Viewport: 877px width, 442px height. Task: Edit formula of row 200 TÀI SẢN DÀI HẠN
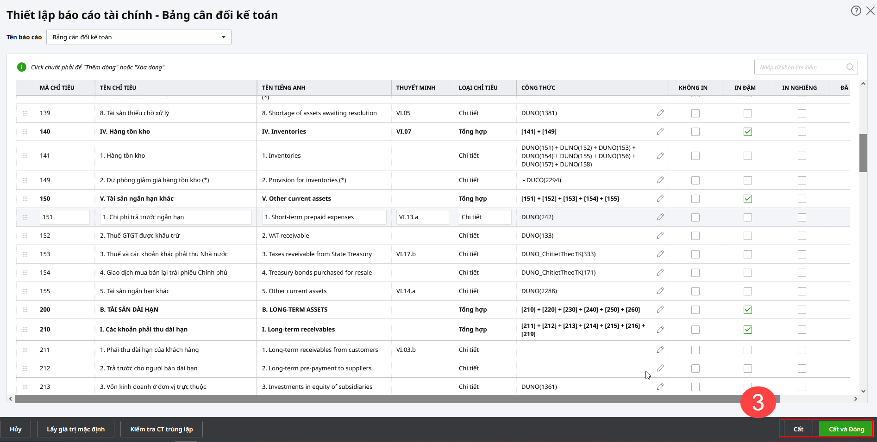(x=660, y=309)
